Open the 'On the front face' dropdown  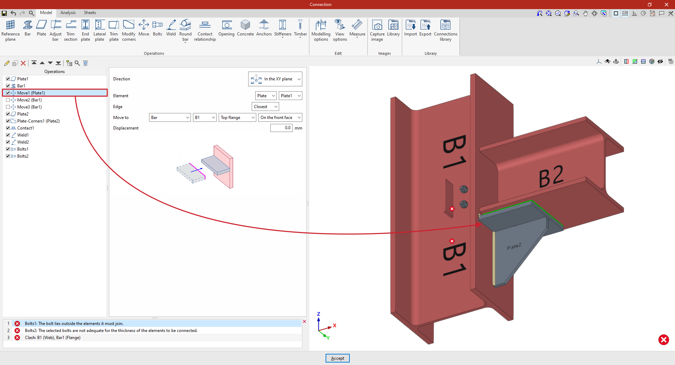(280, 118)
